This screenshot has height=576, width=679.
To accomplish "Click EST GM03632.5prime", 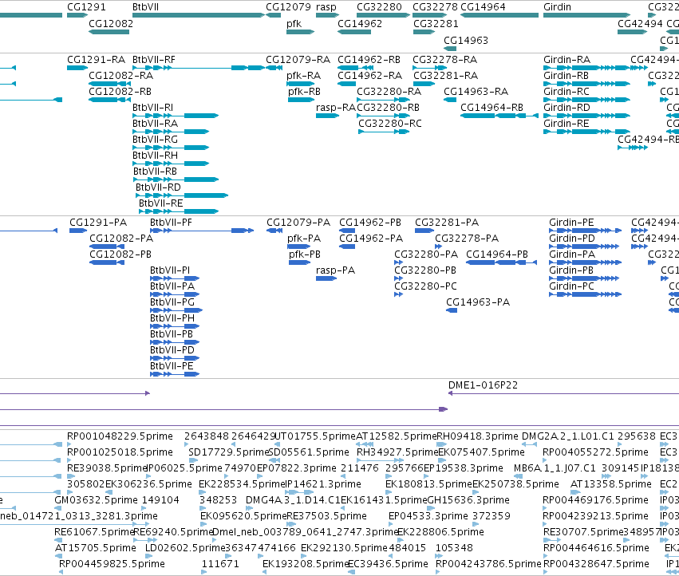I will [x=58, y=508].
